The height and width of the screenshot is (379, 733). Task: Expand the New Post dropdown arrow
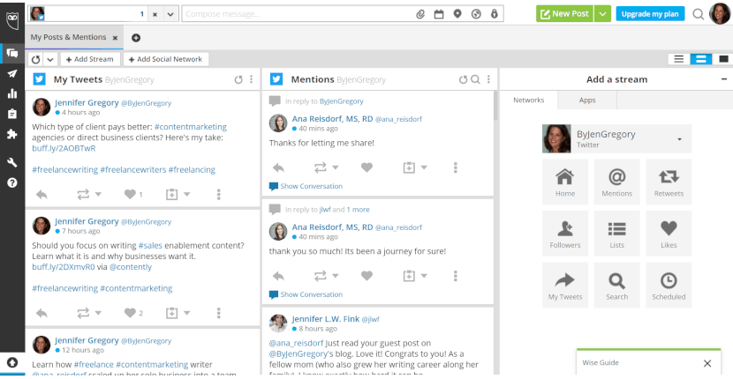coord(602,14)
